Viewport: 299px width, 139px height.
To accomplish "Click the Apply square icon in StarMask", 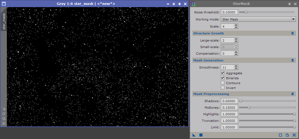I will [x=201, y=135].
